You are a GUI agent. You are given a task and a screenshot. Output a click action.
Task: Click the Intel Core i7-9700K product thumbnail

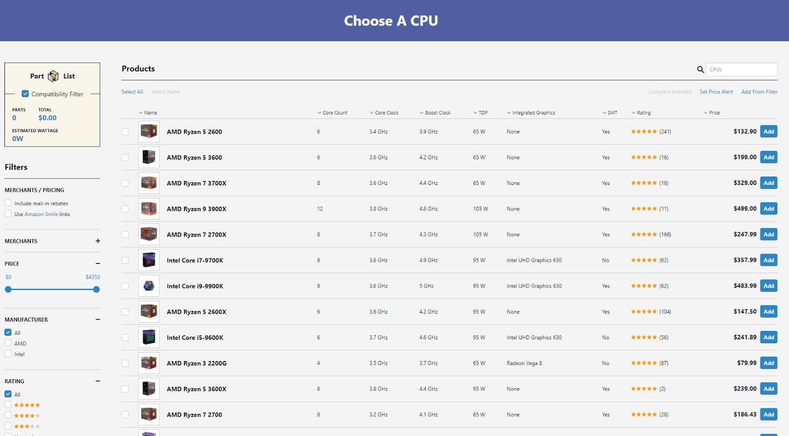(148, 260)
